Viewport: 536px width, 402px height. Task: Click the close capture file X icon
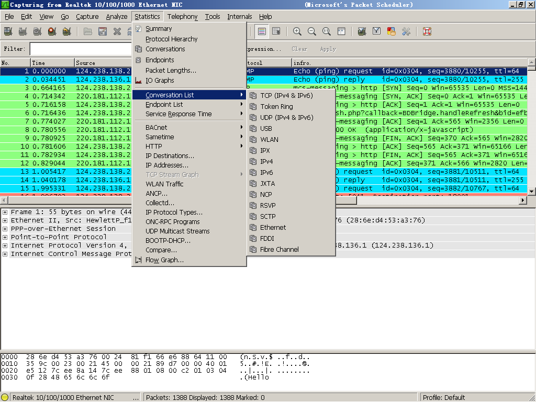click(117, 31)
